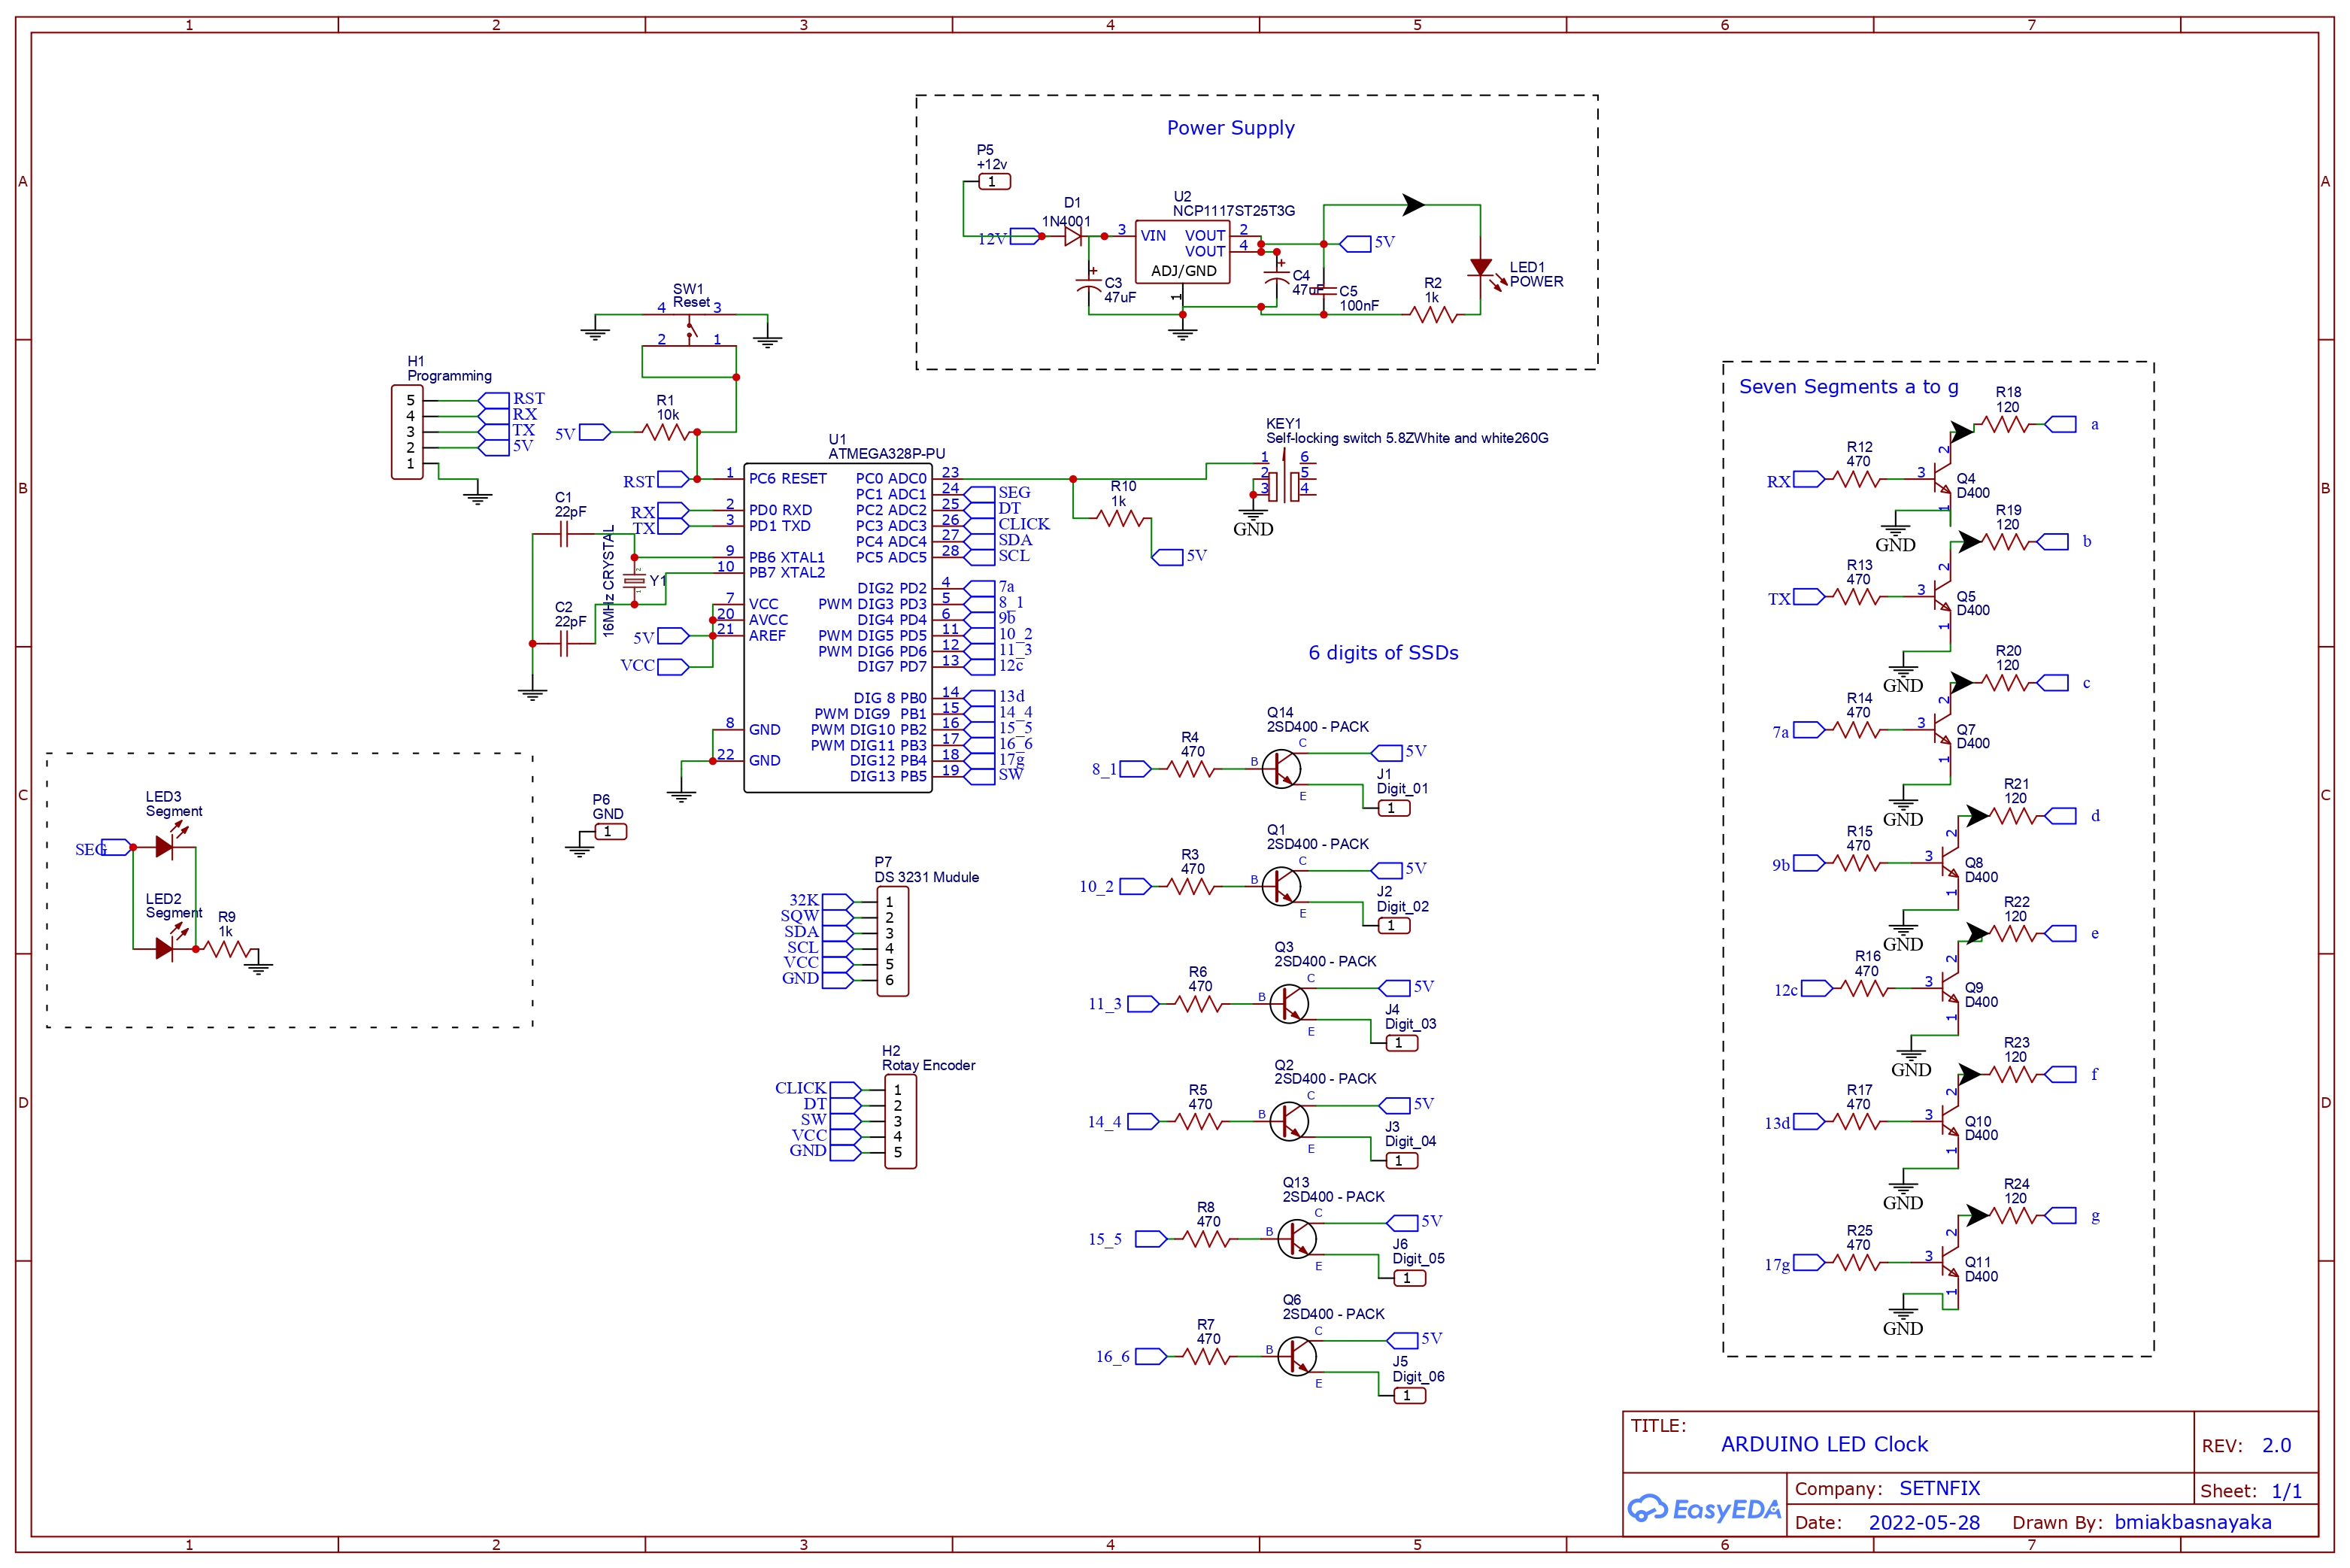
Task: Click the D1 1N4001 diode symbol
Action: 1073,237
